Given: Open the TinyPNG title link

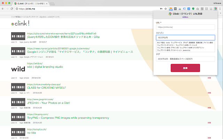Looking at the screenshot, I should click(x=68, y=118).
